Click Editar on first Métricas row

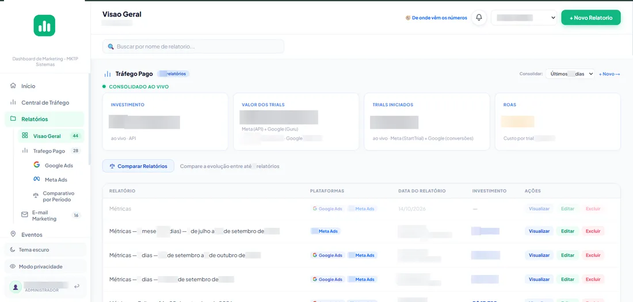[567, 209]
